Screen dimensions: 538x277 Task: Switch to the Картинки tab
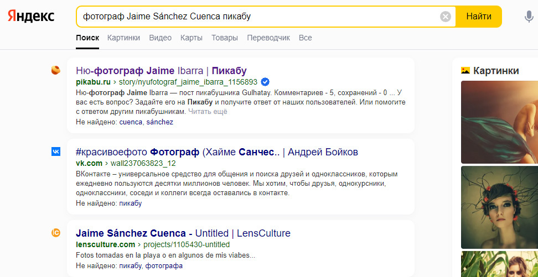124,38
